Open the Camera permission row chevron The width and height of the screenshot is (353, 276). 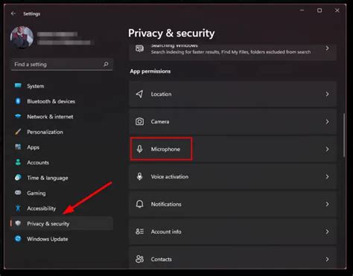[x=327, y=121]
